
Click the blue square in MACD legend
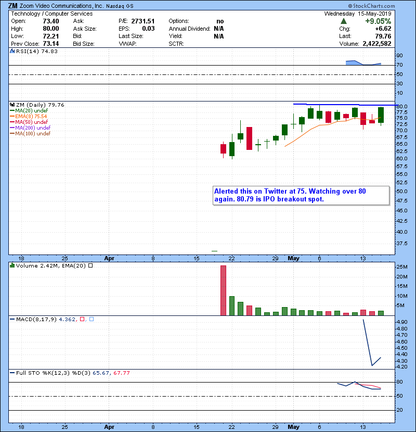pos(92,319)
